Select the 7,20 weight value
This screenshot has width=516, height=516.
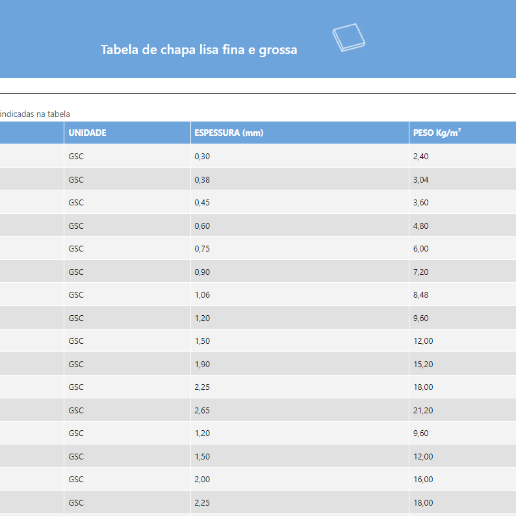(421, 272)
